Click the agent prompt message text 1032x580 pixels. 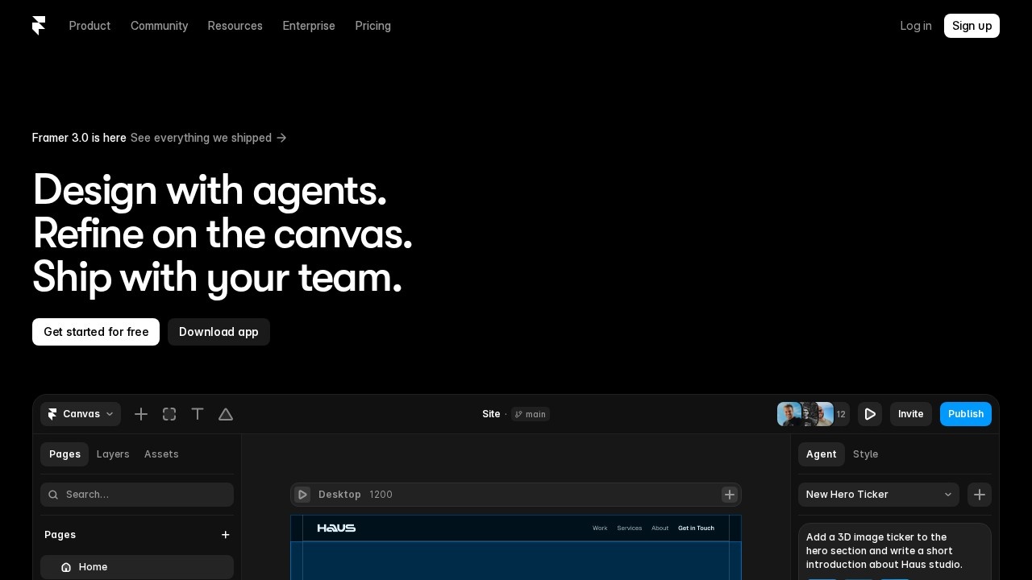[x=884, y=551]
